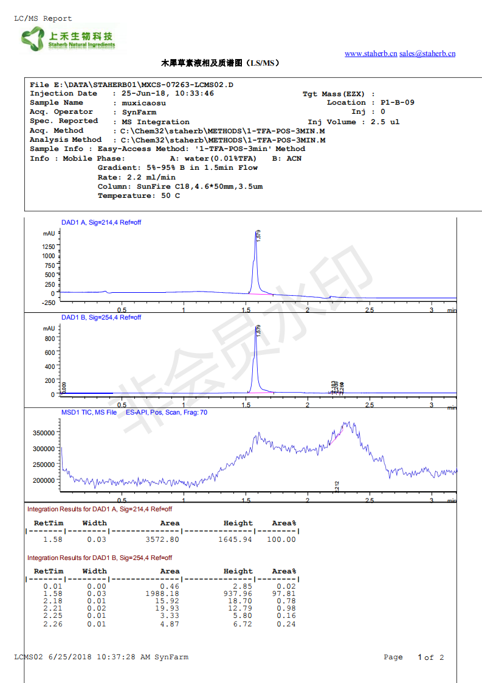Click the 1.579 peak in DAD1 A chromatogram
Screen dimensions: 482x683
(x=255, y=234)
